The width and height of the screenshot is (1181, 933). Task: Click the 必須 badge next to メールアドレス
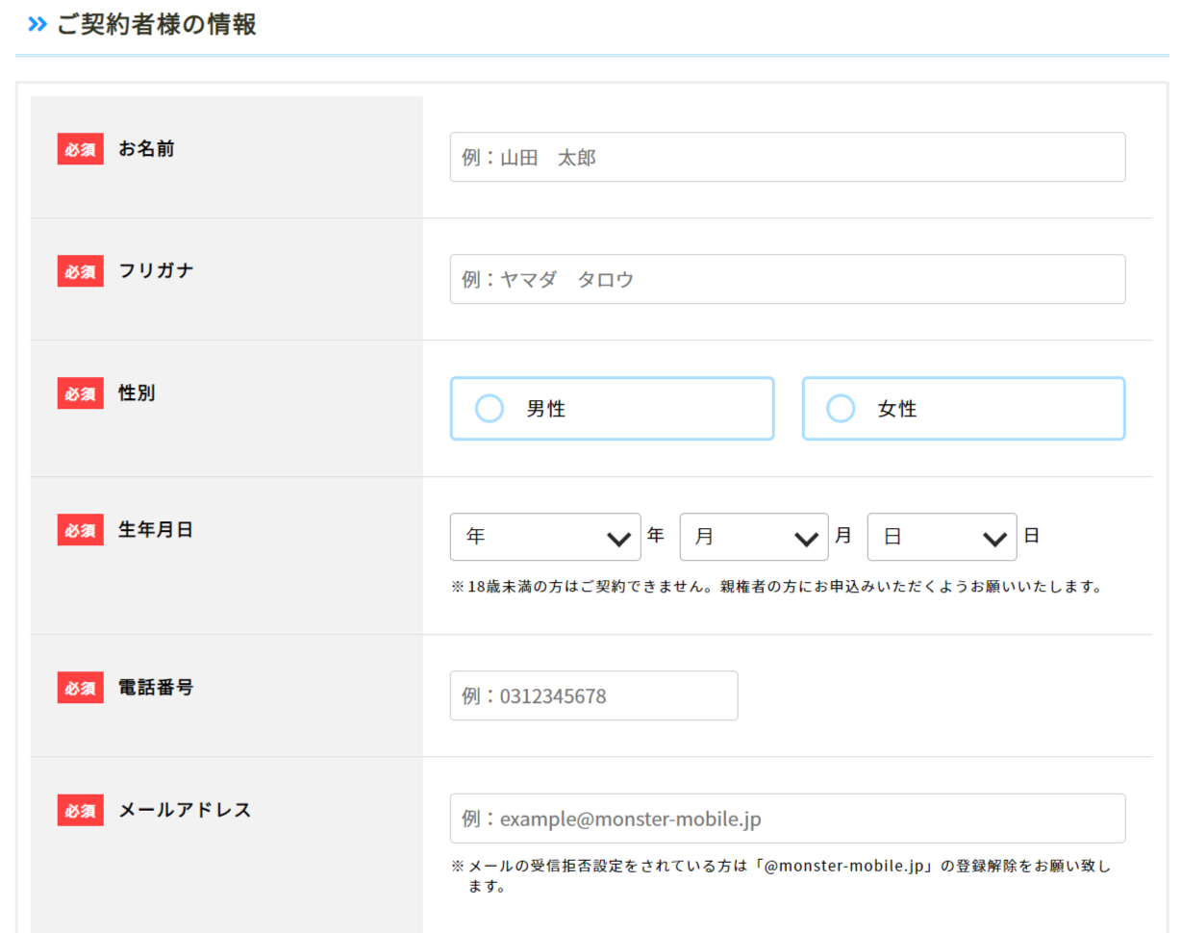click(x=80, y=809)
